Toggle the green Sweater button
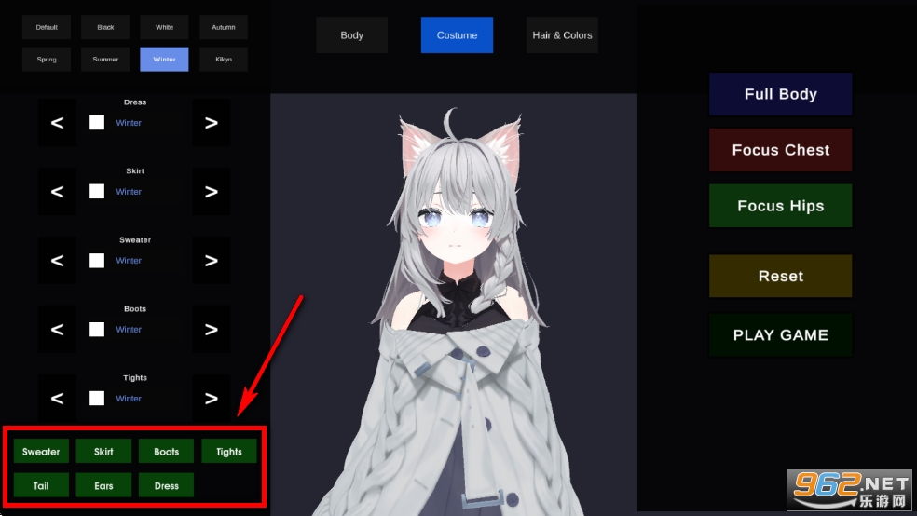Screen dimensions: 917x516 41,452
